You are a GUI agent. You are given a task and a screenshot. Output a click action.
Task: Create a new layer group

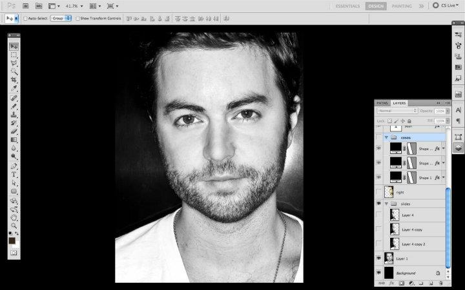(421, 283)
